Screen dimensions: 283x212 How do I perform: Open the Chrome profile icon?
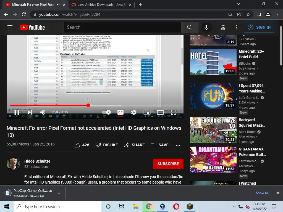pos(268,14)
